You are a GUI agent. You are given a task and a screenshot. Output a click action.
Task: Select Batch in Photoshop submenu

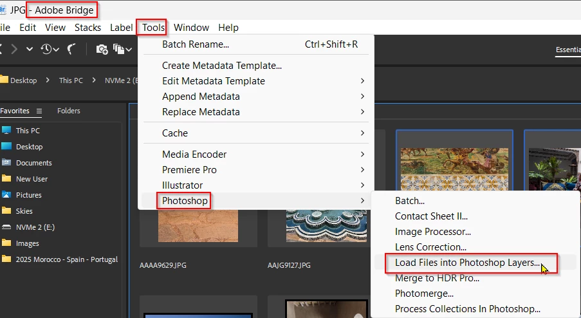[x=475, y=200]
